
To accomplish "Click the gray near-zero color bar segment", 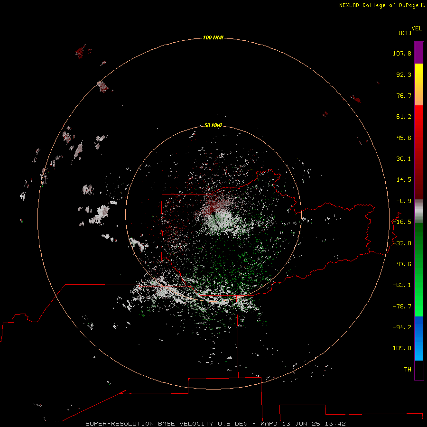I will click(x=419, y=211).
